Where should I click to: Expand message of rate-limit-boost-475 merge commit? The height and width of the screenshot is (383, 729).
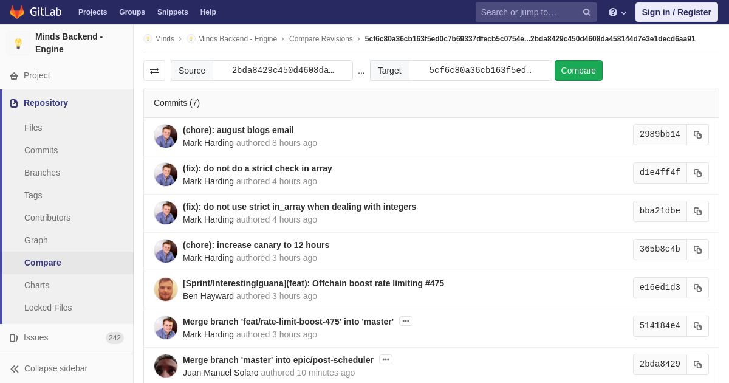click(406, 321)
